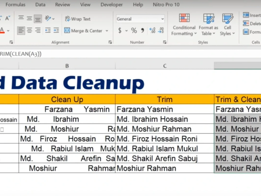261x196 pixels.
Task: Expand the Orientation dropdown arrow
Action: coord(54,19)
